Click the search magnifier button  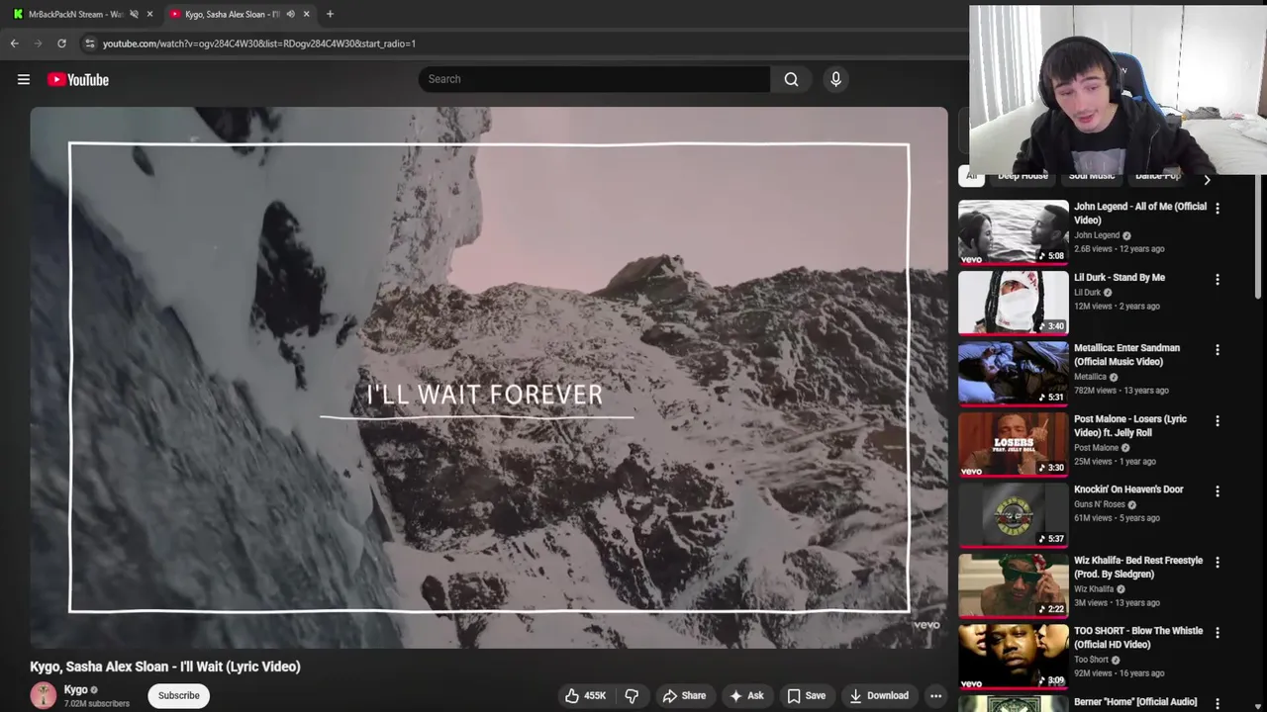pyautogui.click(x=791, y=79)
